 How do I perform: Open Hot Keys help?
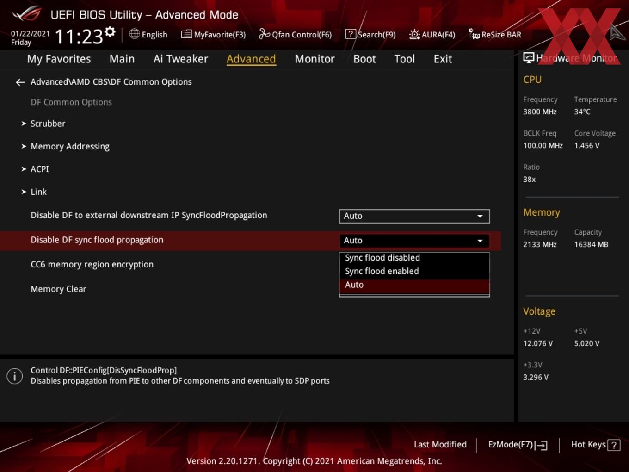click(595, 445)
